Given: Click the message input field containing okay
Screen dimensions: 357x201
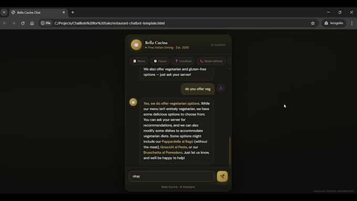Looking at the screenshot, I should click(172, 176).
